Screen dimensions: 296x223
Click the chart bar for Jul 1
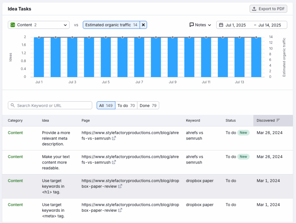(39, 57)
